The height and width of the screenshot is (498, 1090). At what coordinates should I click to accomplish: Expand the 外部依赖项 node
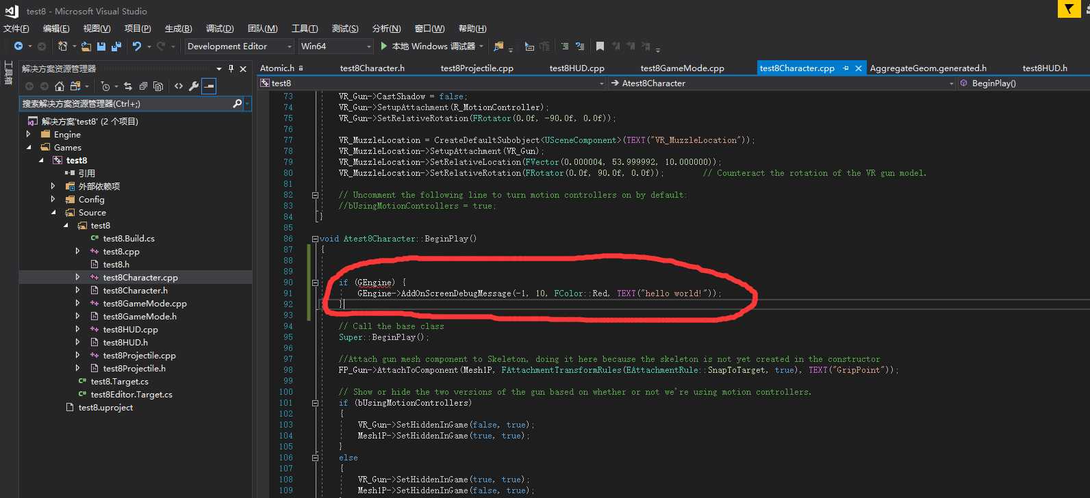(x=53, y=186)
